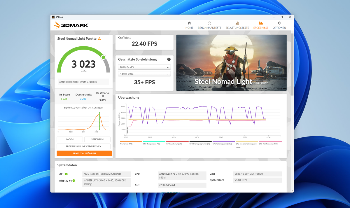The width and height of the screenshot is (350, 208).
Task: Click info icon in Geschätzte Spieleleistung panel
Action: coord(169,60)
